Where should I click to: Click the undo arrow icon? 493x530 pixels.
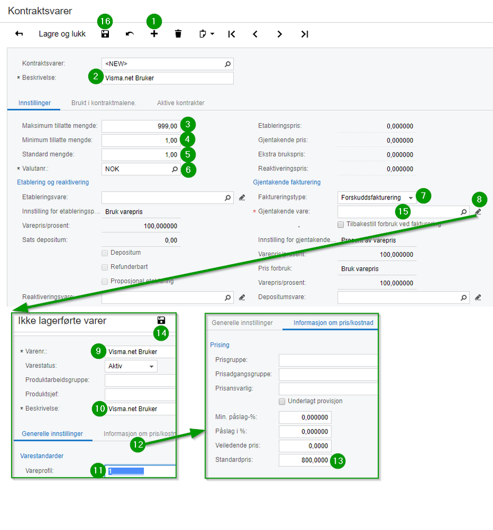pyautogui.click(x=130, y=34)
